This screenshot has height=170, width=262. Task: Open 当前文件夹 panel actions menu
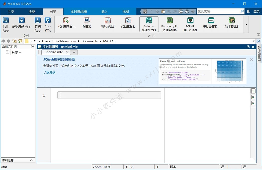[32, 47]
